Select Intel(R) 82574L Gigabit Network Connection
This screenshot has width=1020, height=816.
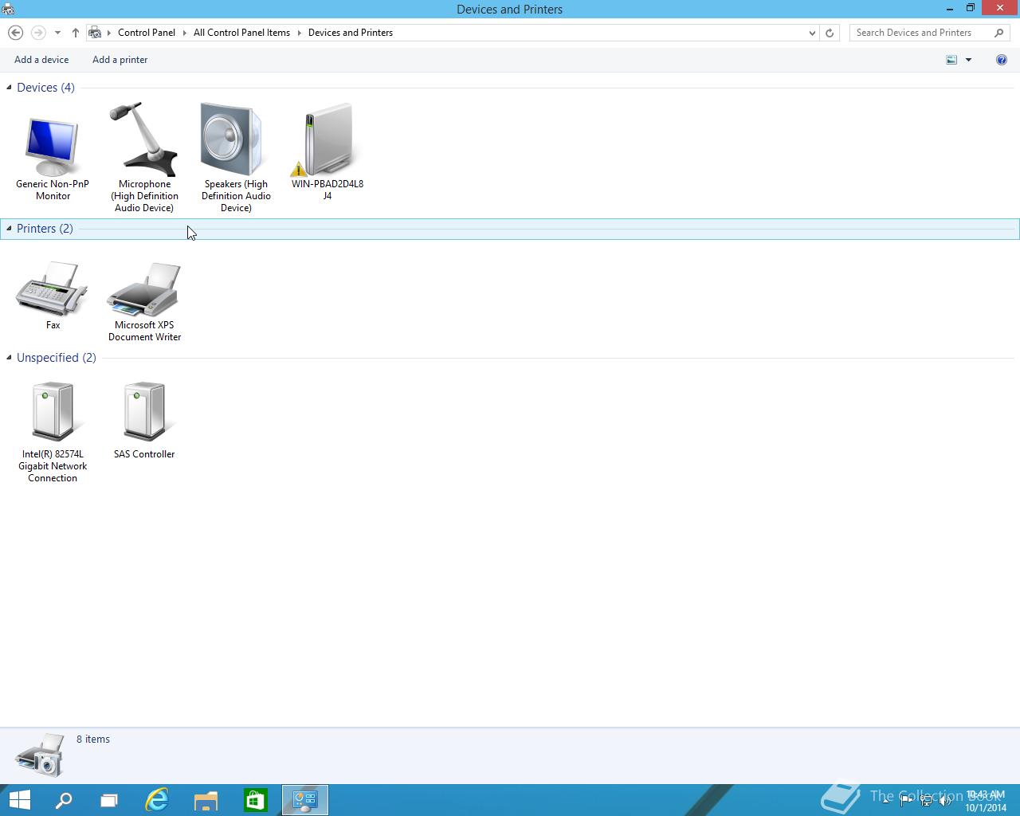(53, 432)
